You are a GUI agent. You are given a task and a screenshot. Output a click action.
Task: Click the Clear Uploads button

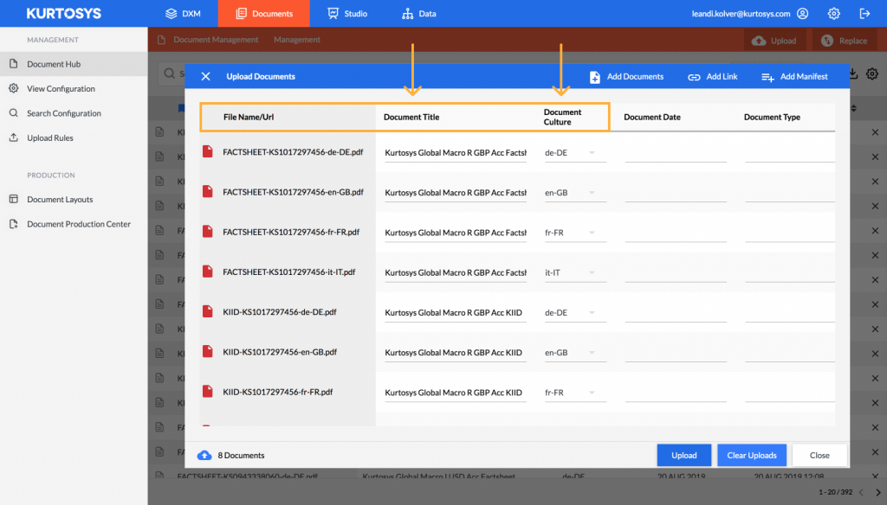pyautogui.click(x=752, y=456)
